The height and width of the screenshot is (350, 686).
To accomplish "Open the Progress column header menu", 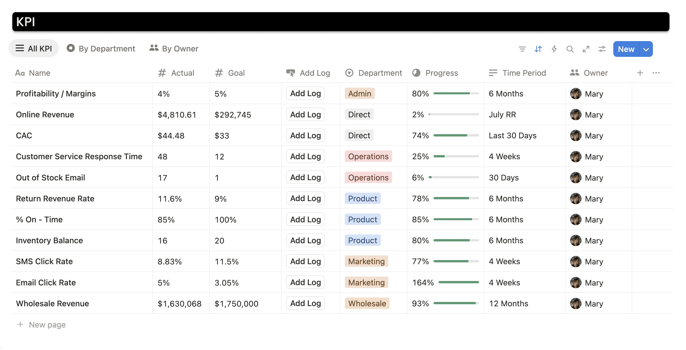I will (x=435, y=73).
